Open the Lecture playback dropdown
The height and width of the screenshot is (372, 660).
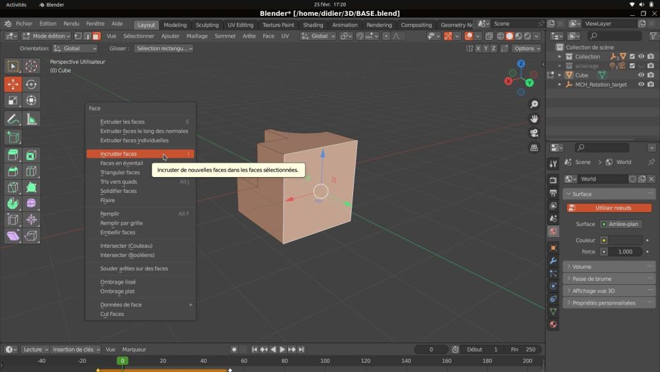point(35,350)
